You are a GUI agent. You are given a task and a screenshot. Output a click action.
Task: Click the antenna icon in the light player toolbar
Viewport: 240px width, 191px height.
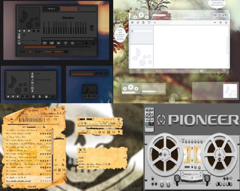[x=149, y=23]
